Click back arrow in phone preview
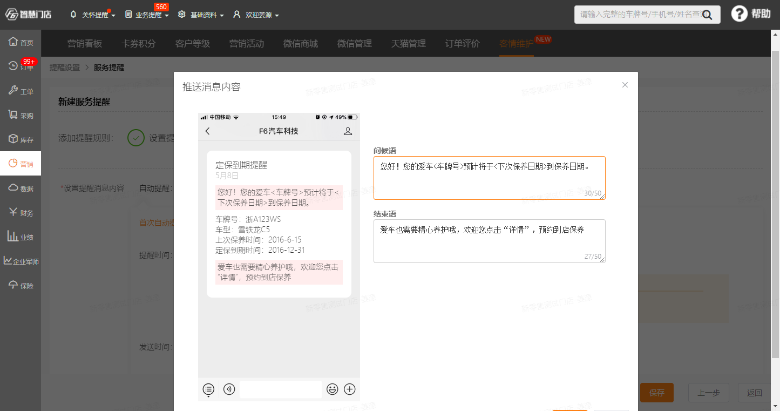Screen dimensions: 780x411 (x=207, y=131)
